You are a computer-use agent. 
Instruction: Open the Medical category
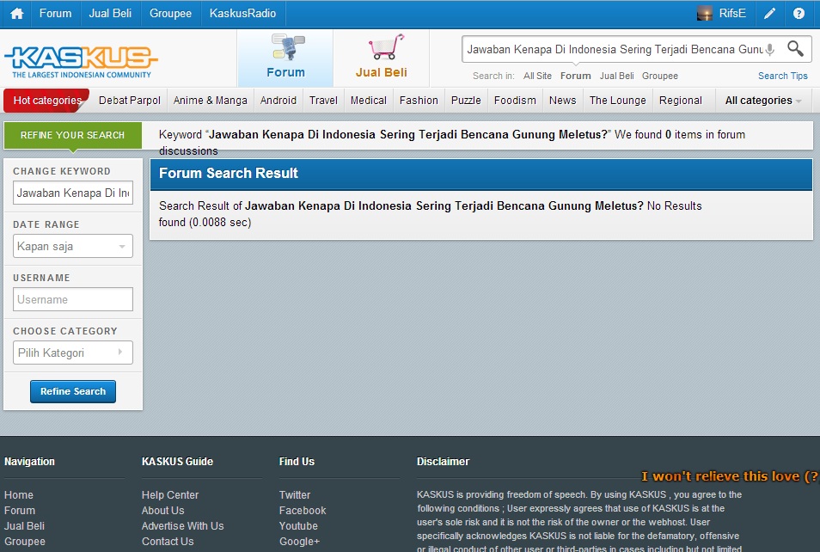coord(368,101)
